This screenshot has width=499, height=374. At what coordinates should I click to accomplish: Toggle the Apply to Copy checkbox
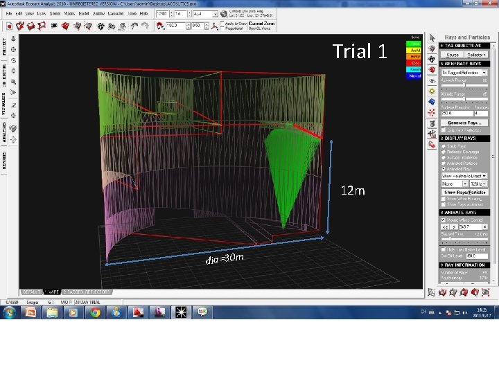click(x=222, y=24)
